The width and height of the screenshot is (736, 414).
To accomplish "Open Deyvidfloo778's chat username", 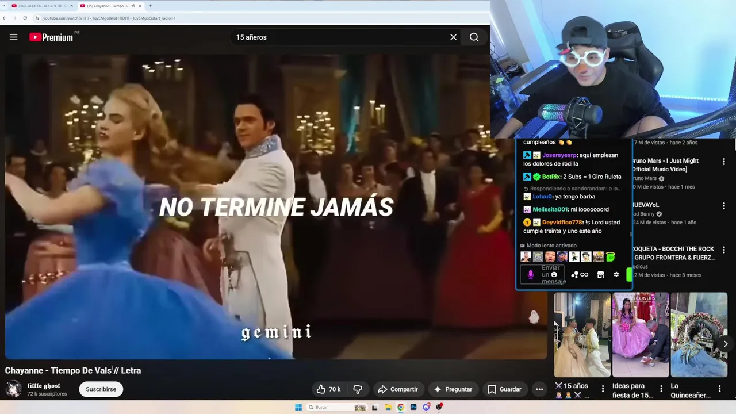I will [x=562, y=223].
